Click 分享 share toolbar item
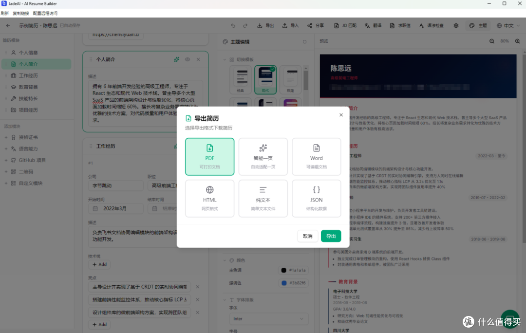Image resolution: width=526 pixels, height=333 pixels. coord(316,25)
